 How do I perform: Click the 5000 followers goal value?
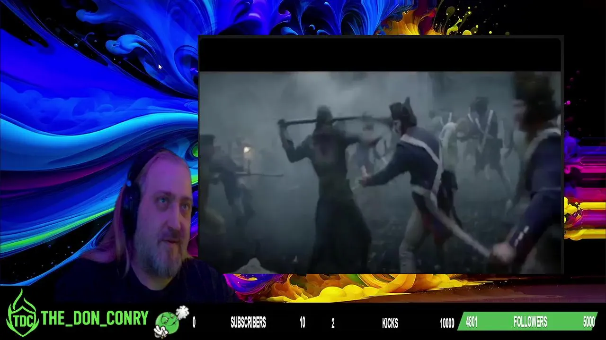pyautogui.click(x=588, y=323)
